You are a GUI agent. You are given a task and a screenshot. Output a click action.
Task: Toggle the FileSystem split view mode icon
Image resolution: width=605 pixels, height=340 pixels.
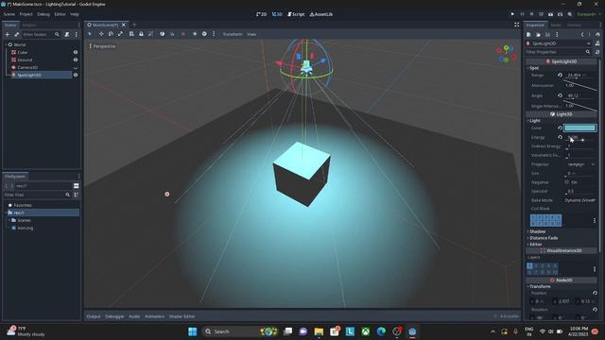tap(76, 186)
